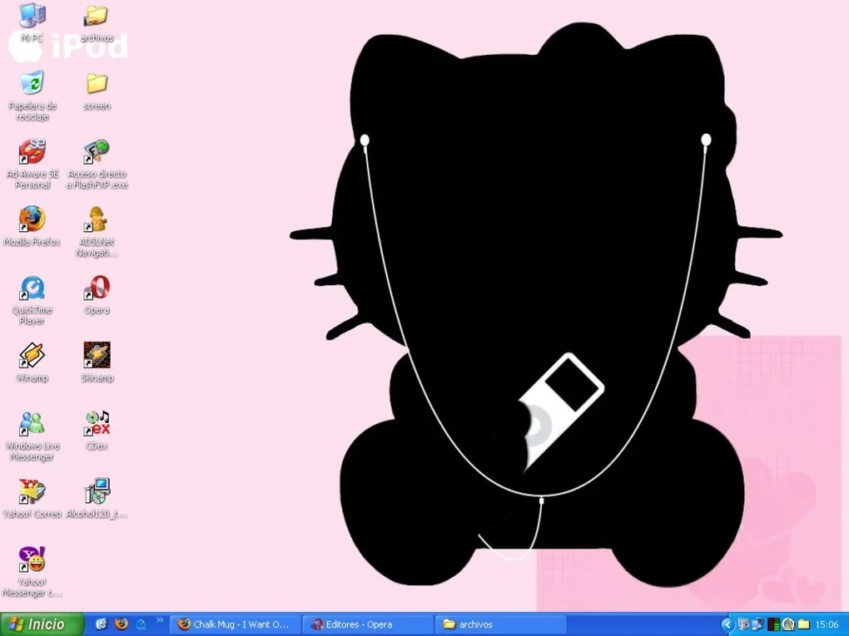Launch Yahoo! Messenger from the desktop
This screenshot has height=636, width=849.
tap(32, 560)
